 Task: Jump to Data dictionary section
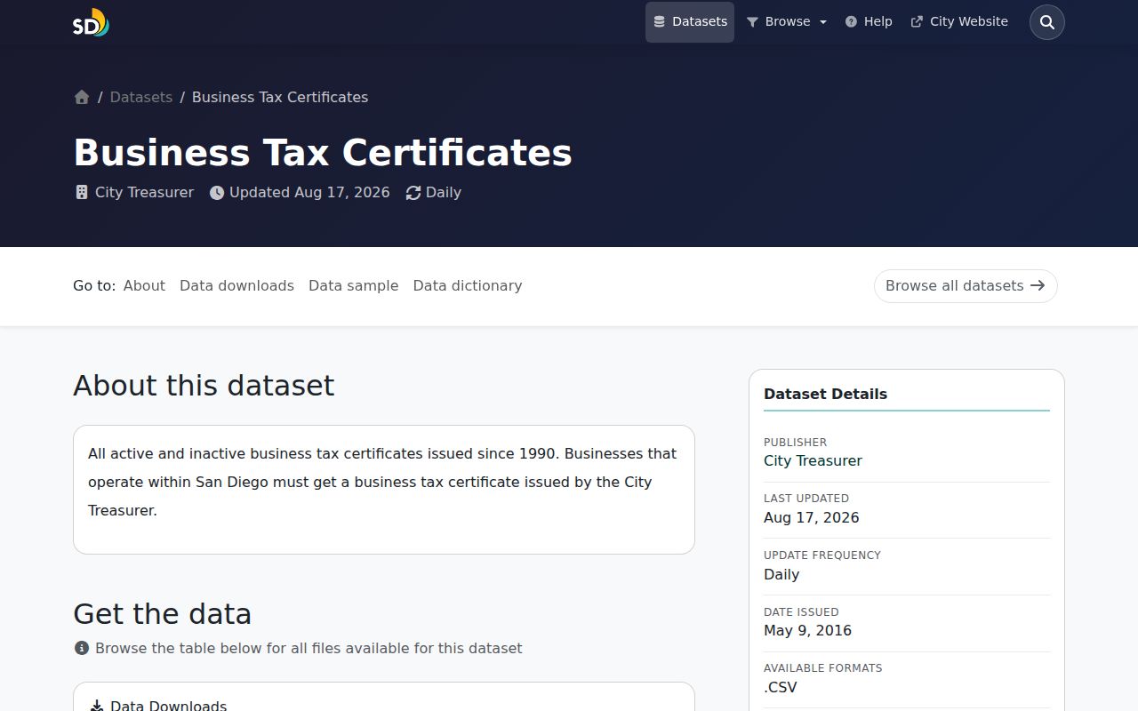point(468,285)
